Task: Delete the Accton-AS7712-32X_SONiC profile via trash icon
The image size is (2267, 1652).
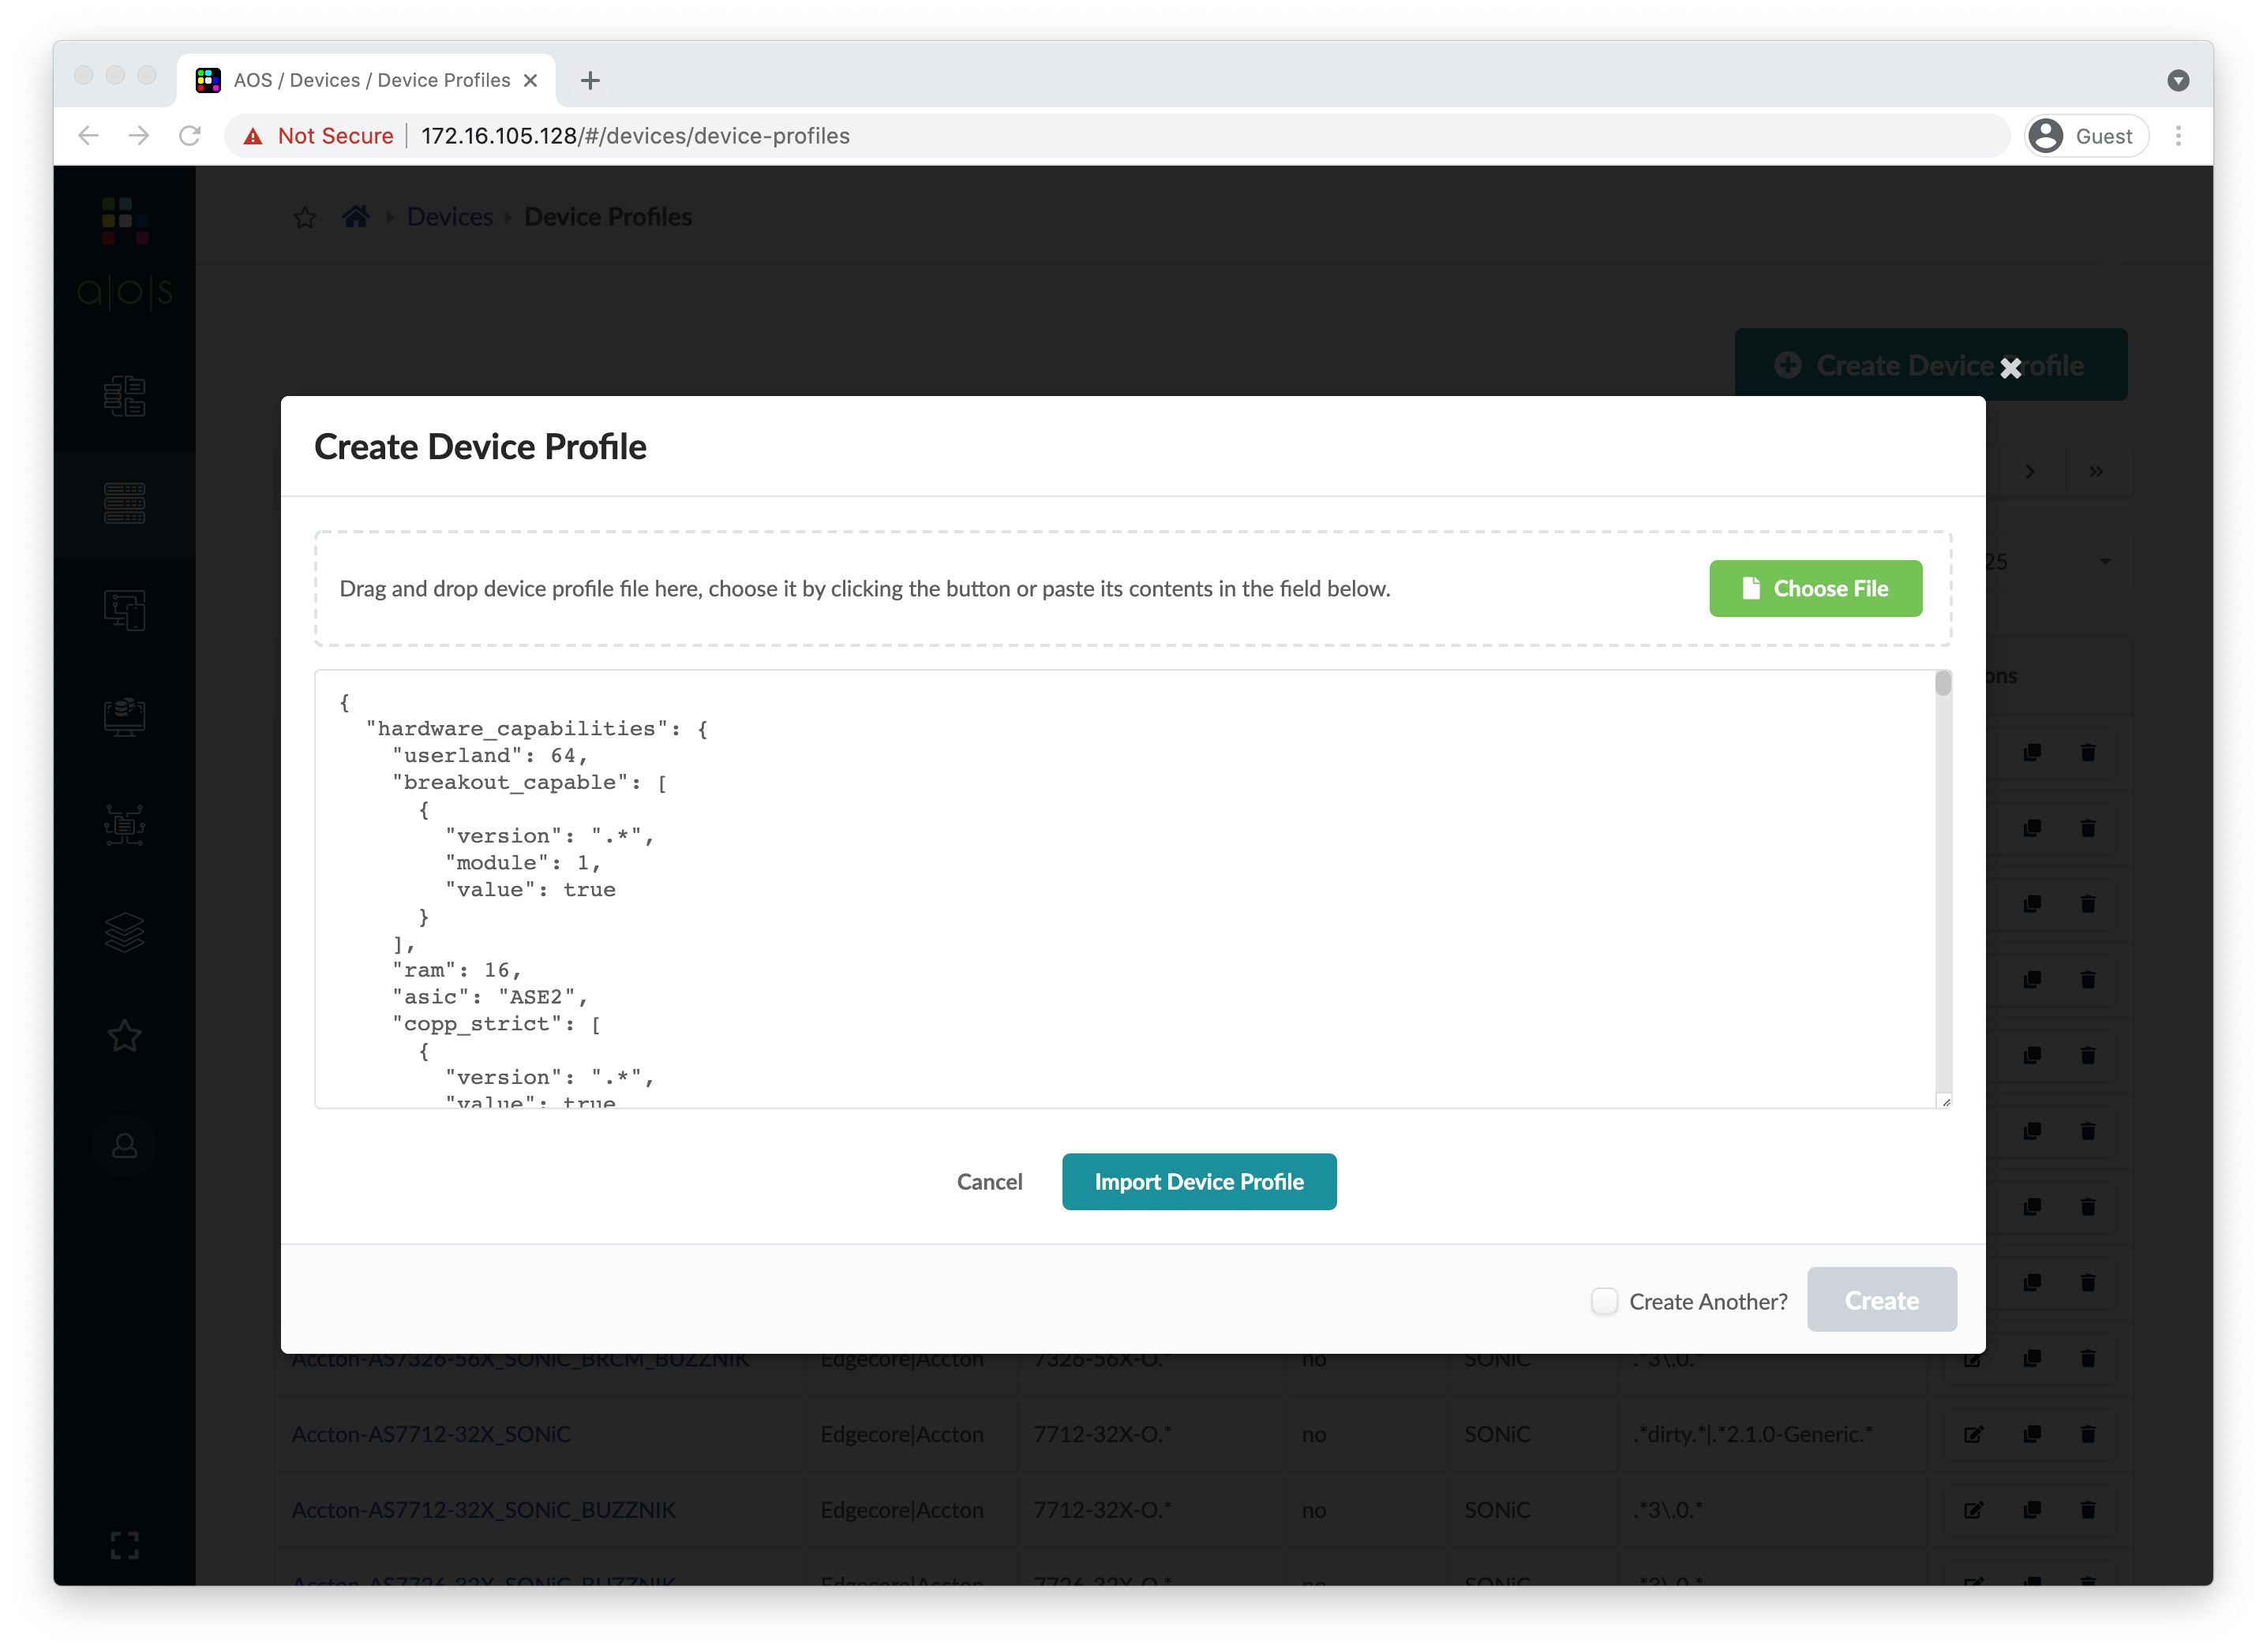Action: coord(2089,1434)
